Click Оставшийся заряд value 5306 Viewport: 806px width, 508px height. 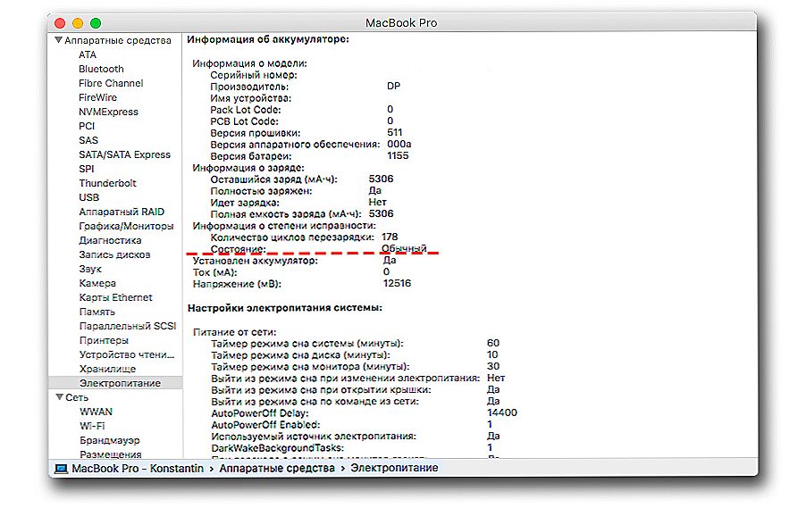381,179
